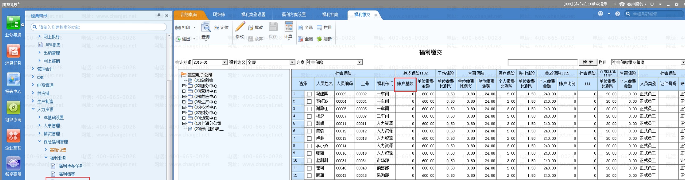685x180 pixels.
Task: Open the 报表中心 report center icon
Action: (13, 80)
